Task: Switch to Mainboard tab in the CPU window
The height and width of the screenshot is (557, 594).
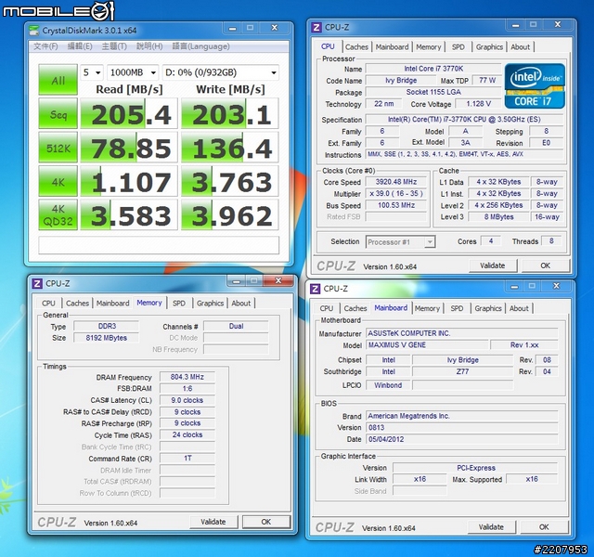Action: [x=392, y=47]
